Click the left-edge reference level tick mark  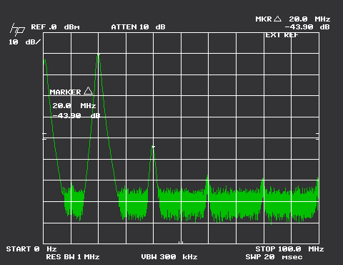[44, 136]
